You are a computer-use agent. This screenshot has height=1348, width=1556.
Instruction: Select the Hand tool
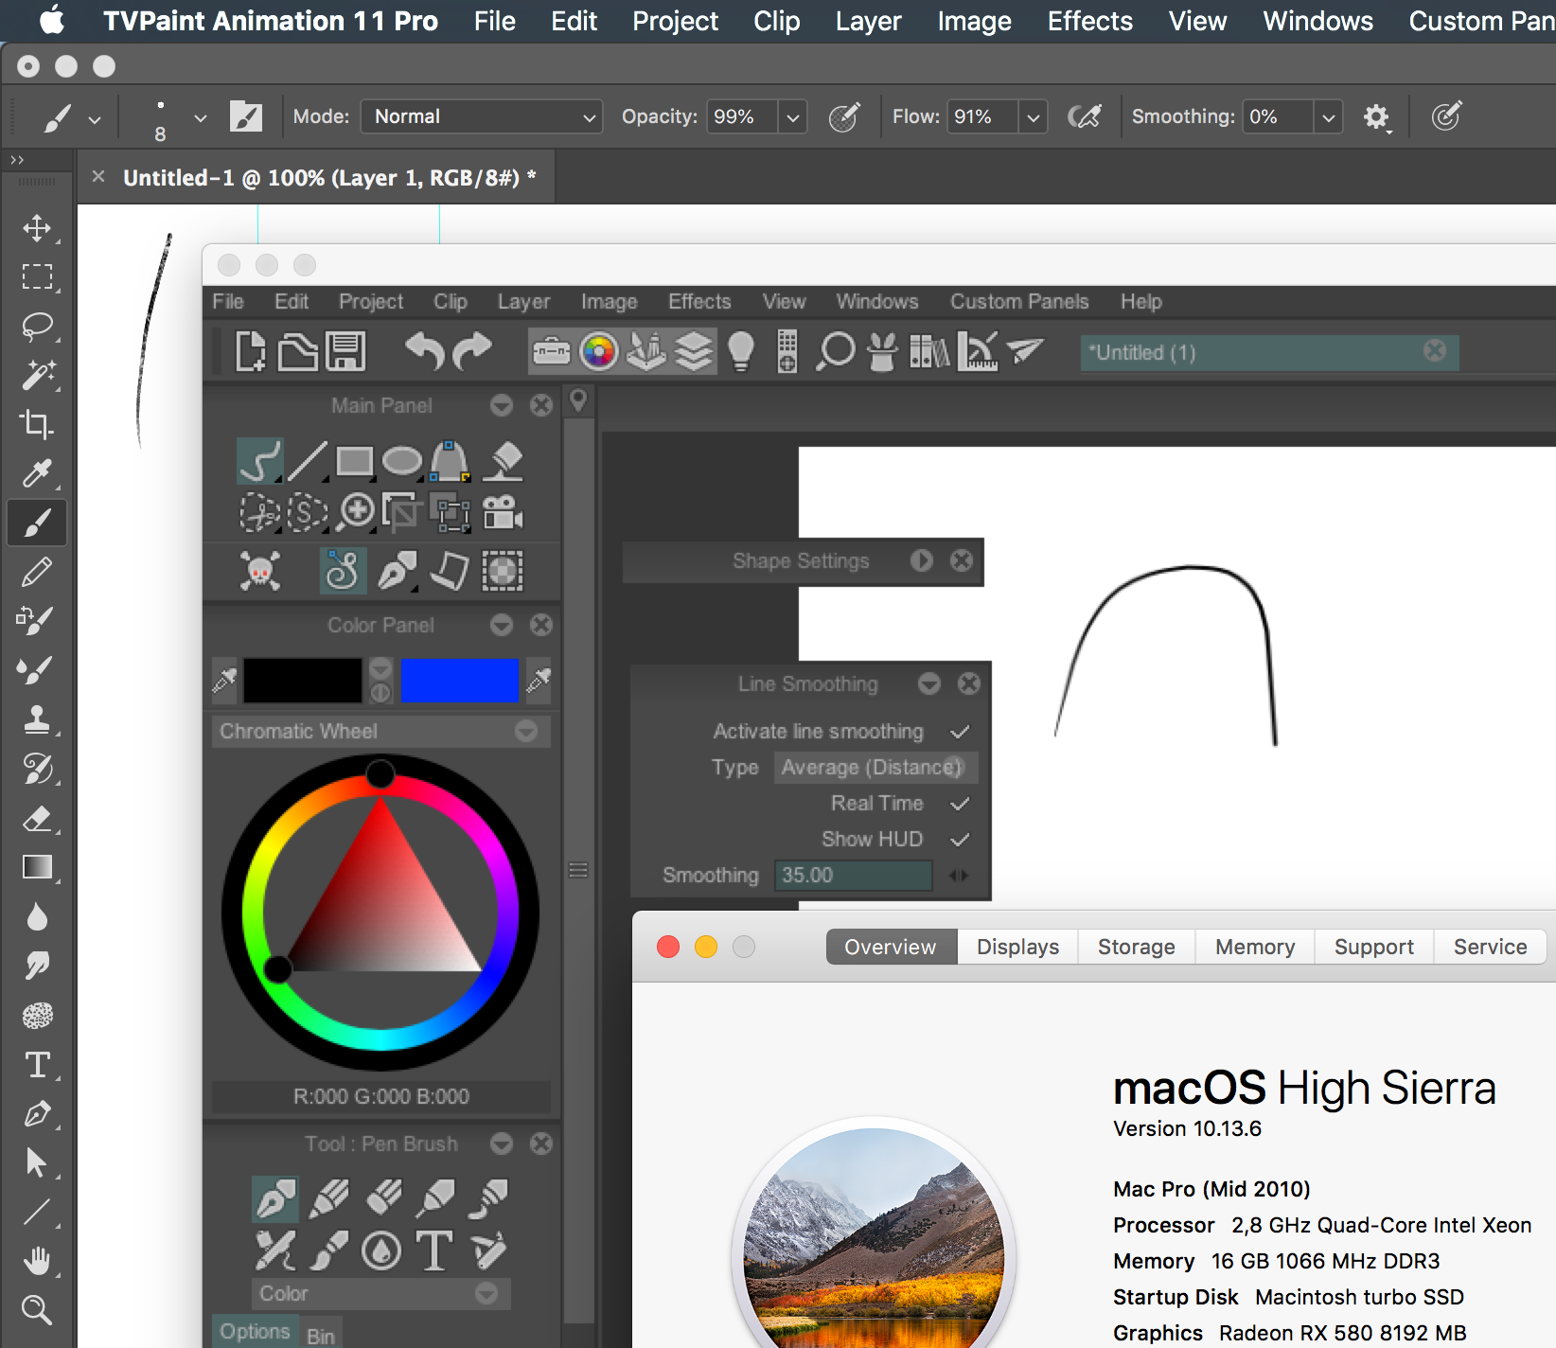pyautogui.click(x=37, y=1261)
